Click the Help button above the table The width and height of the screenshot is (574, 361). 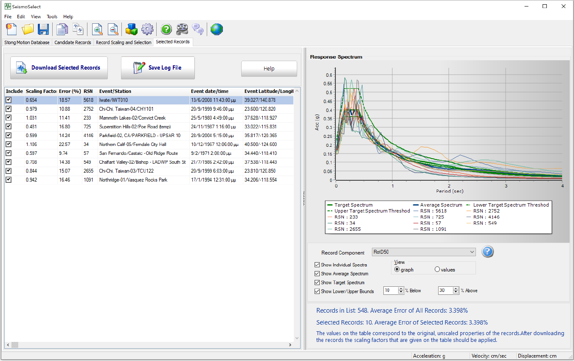(x=269, y=69)
